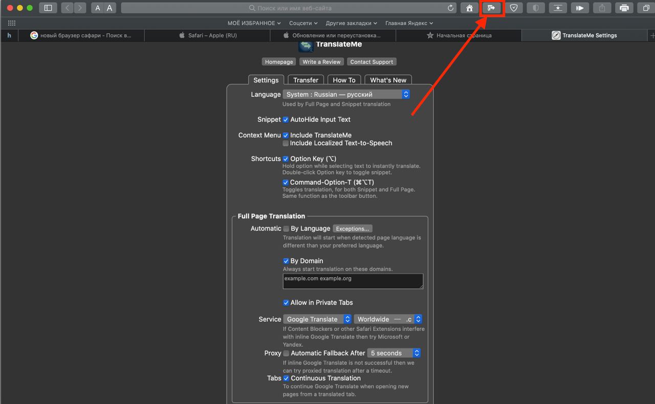Click the dimmed half-shield toolbar icon
This screenshot has height=404, width=655.
(536, 8)
